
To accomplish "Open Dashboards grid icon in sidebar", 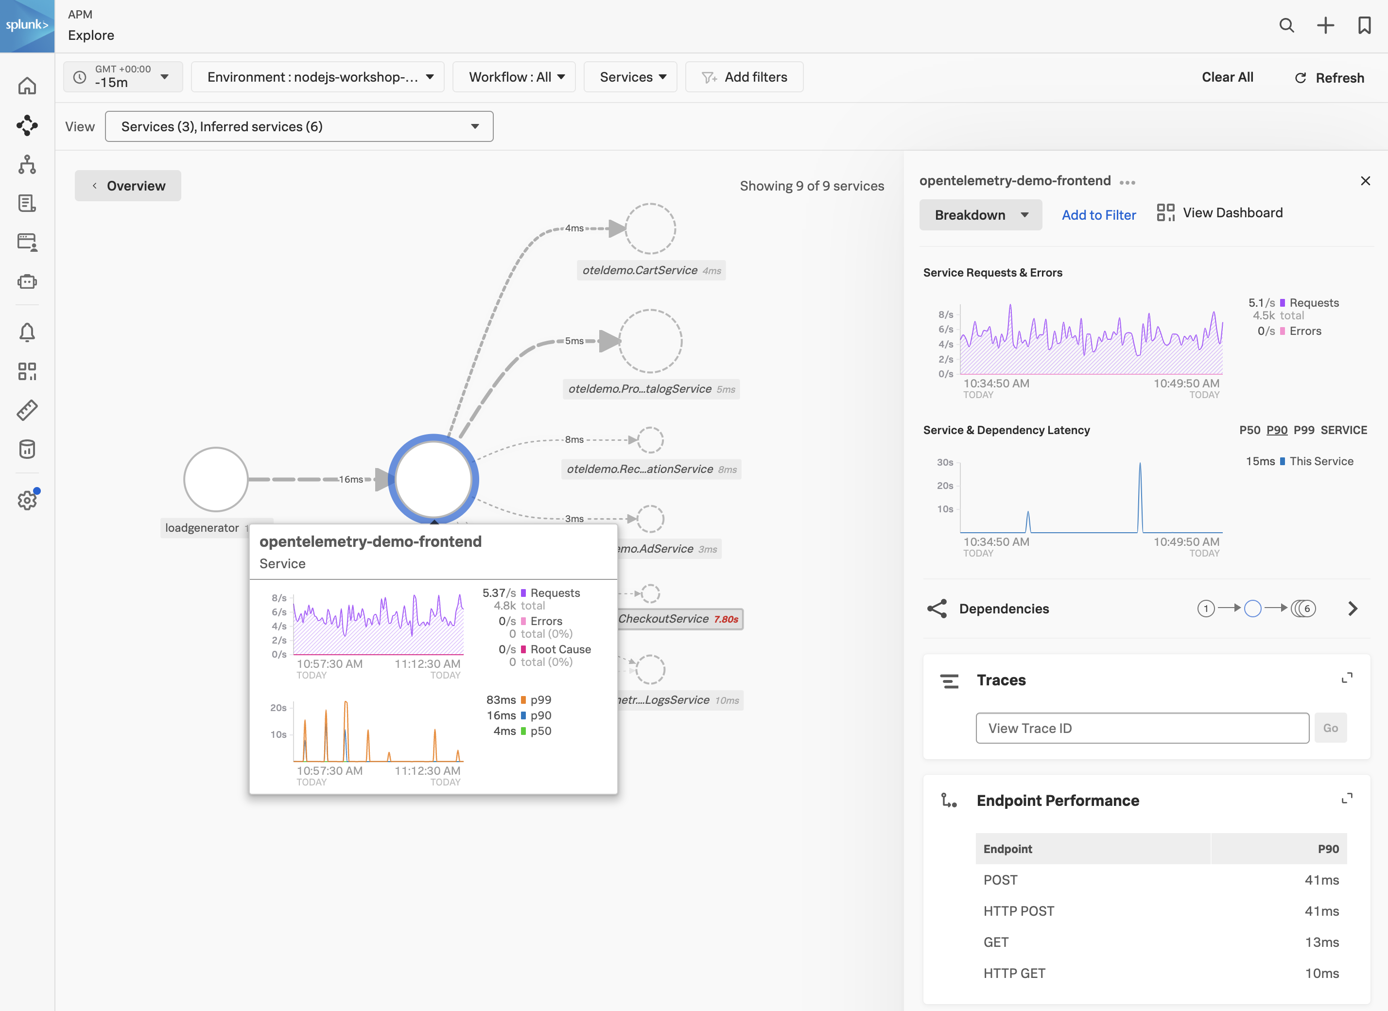I will [x=27, y=371].
